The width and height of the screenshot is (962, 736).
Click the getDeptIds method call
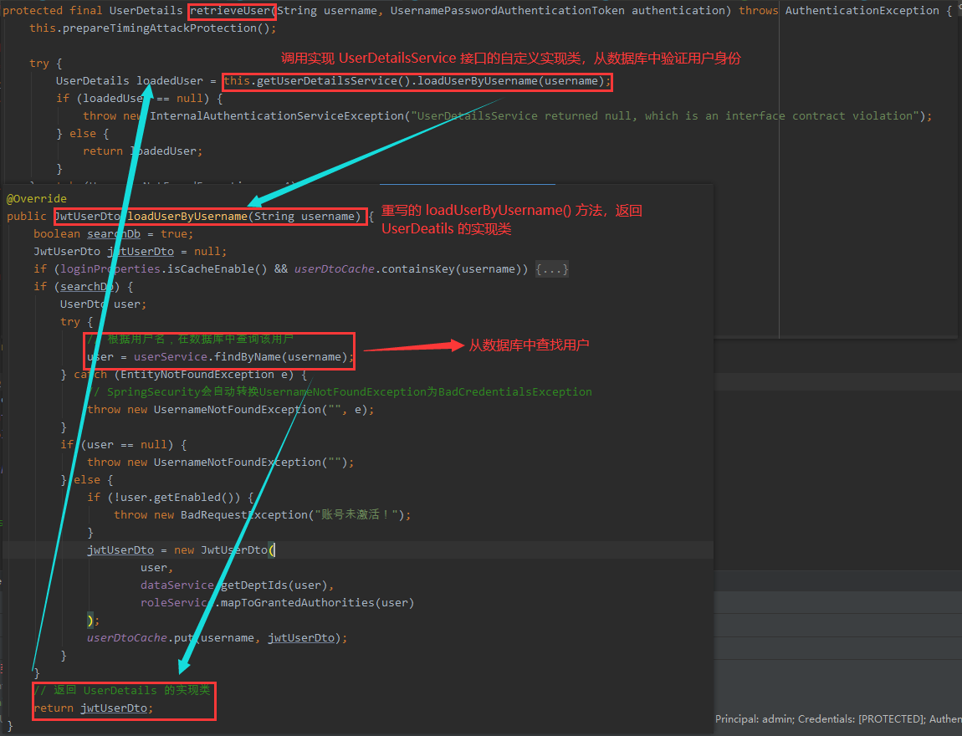click(x=253, y=585)
